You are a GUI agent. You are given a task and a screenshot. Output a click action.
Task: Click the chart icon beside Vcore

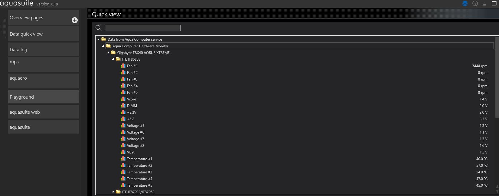tap(123, 99)
